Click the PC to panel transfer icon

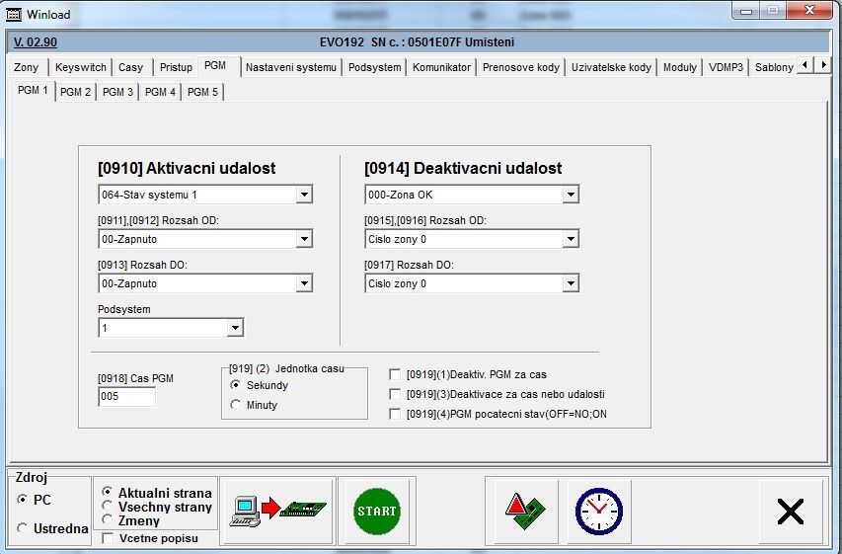(277, 511)
